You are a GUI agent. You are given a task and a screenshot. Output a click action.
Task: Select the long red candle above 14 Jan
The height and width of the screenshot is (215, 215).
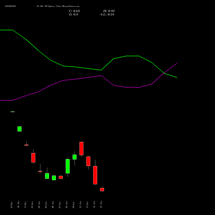click(95, 175)
